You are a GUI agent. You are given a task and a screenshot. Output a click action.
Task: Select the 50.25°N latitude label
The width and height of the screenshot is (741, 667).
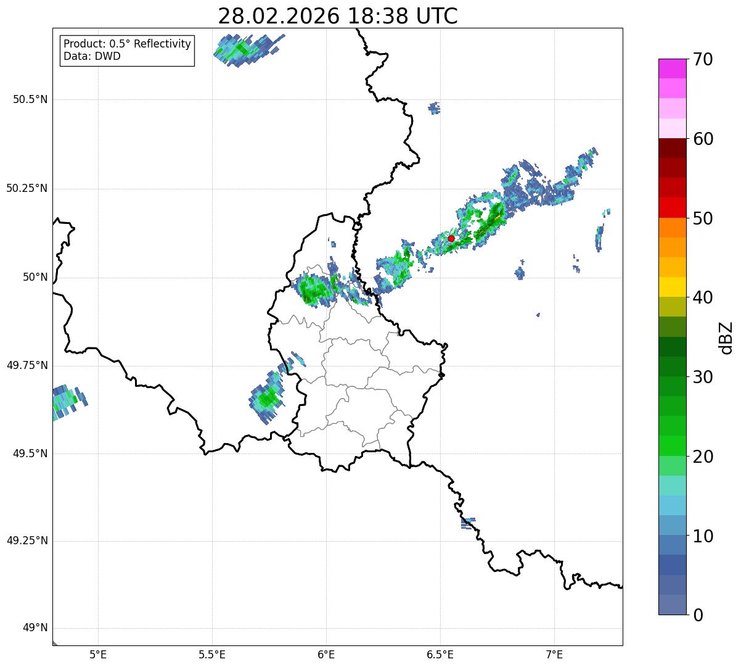tap(27, 188)
